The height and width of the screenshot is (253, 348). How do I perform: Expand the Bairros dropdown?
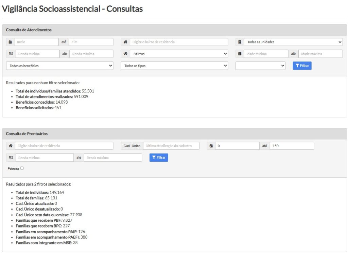[x=179, y=54]
